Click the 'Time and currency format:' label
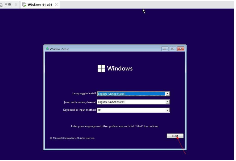 point(80,102)
